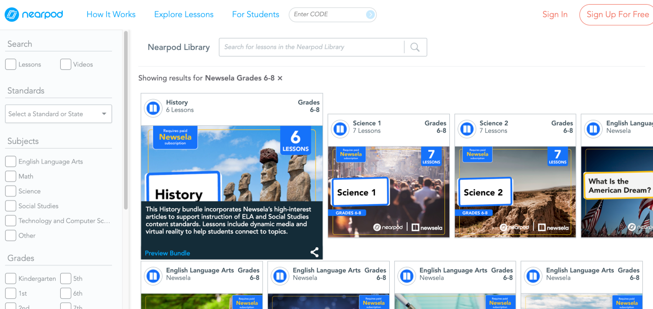
Task: Select the Social Studies checkbox
Action: pos(10,206)
